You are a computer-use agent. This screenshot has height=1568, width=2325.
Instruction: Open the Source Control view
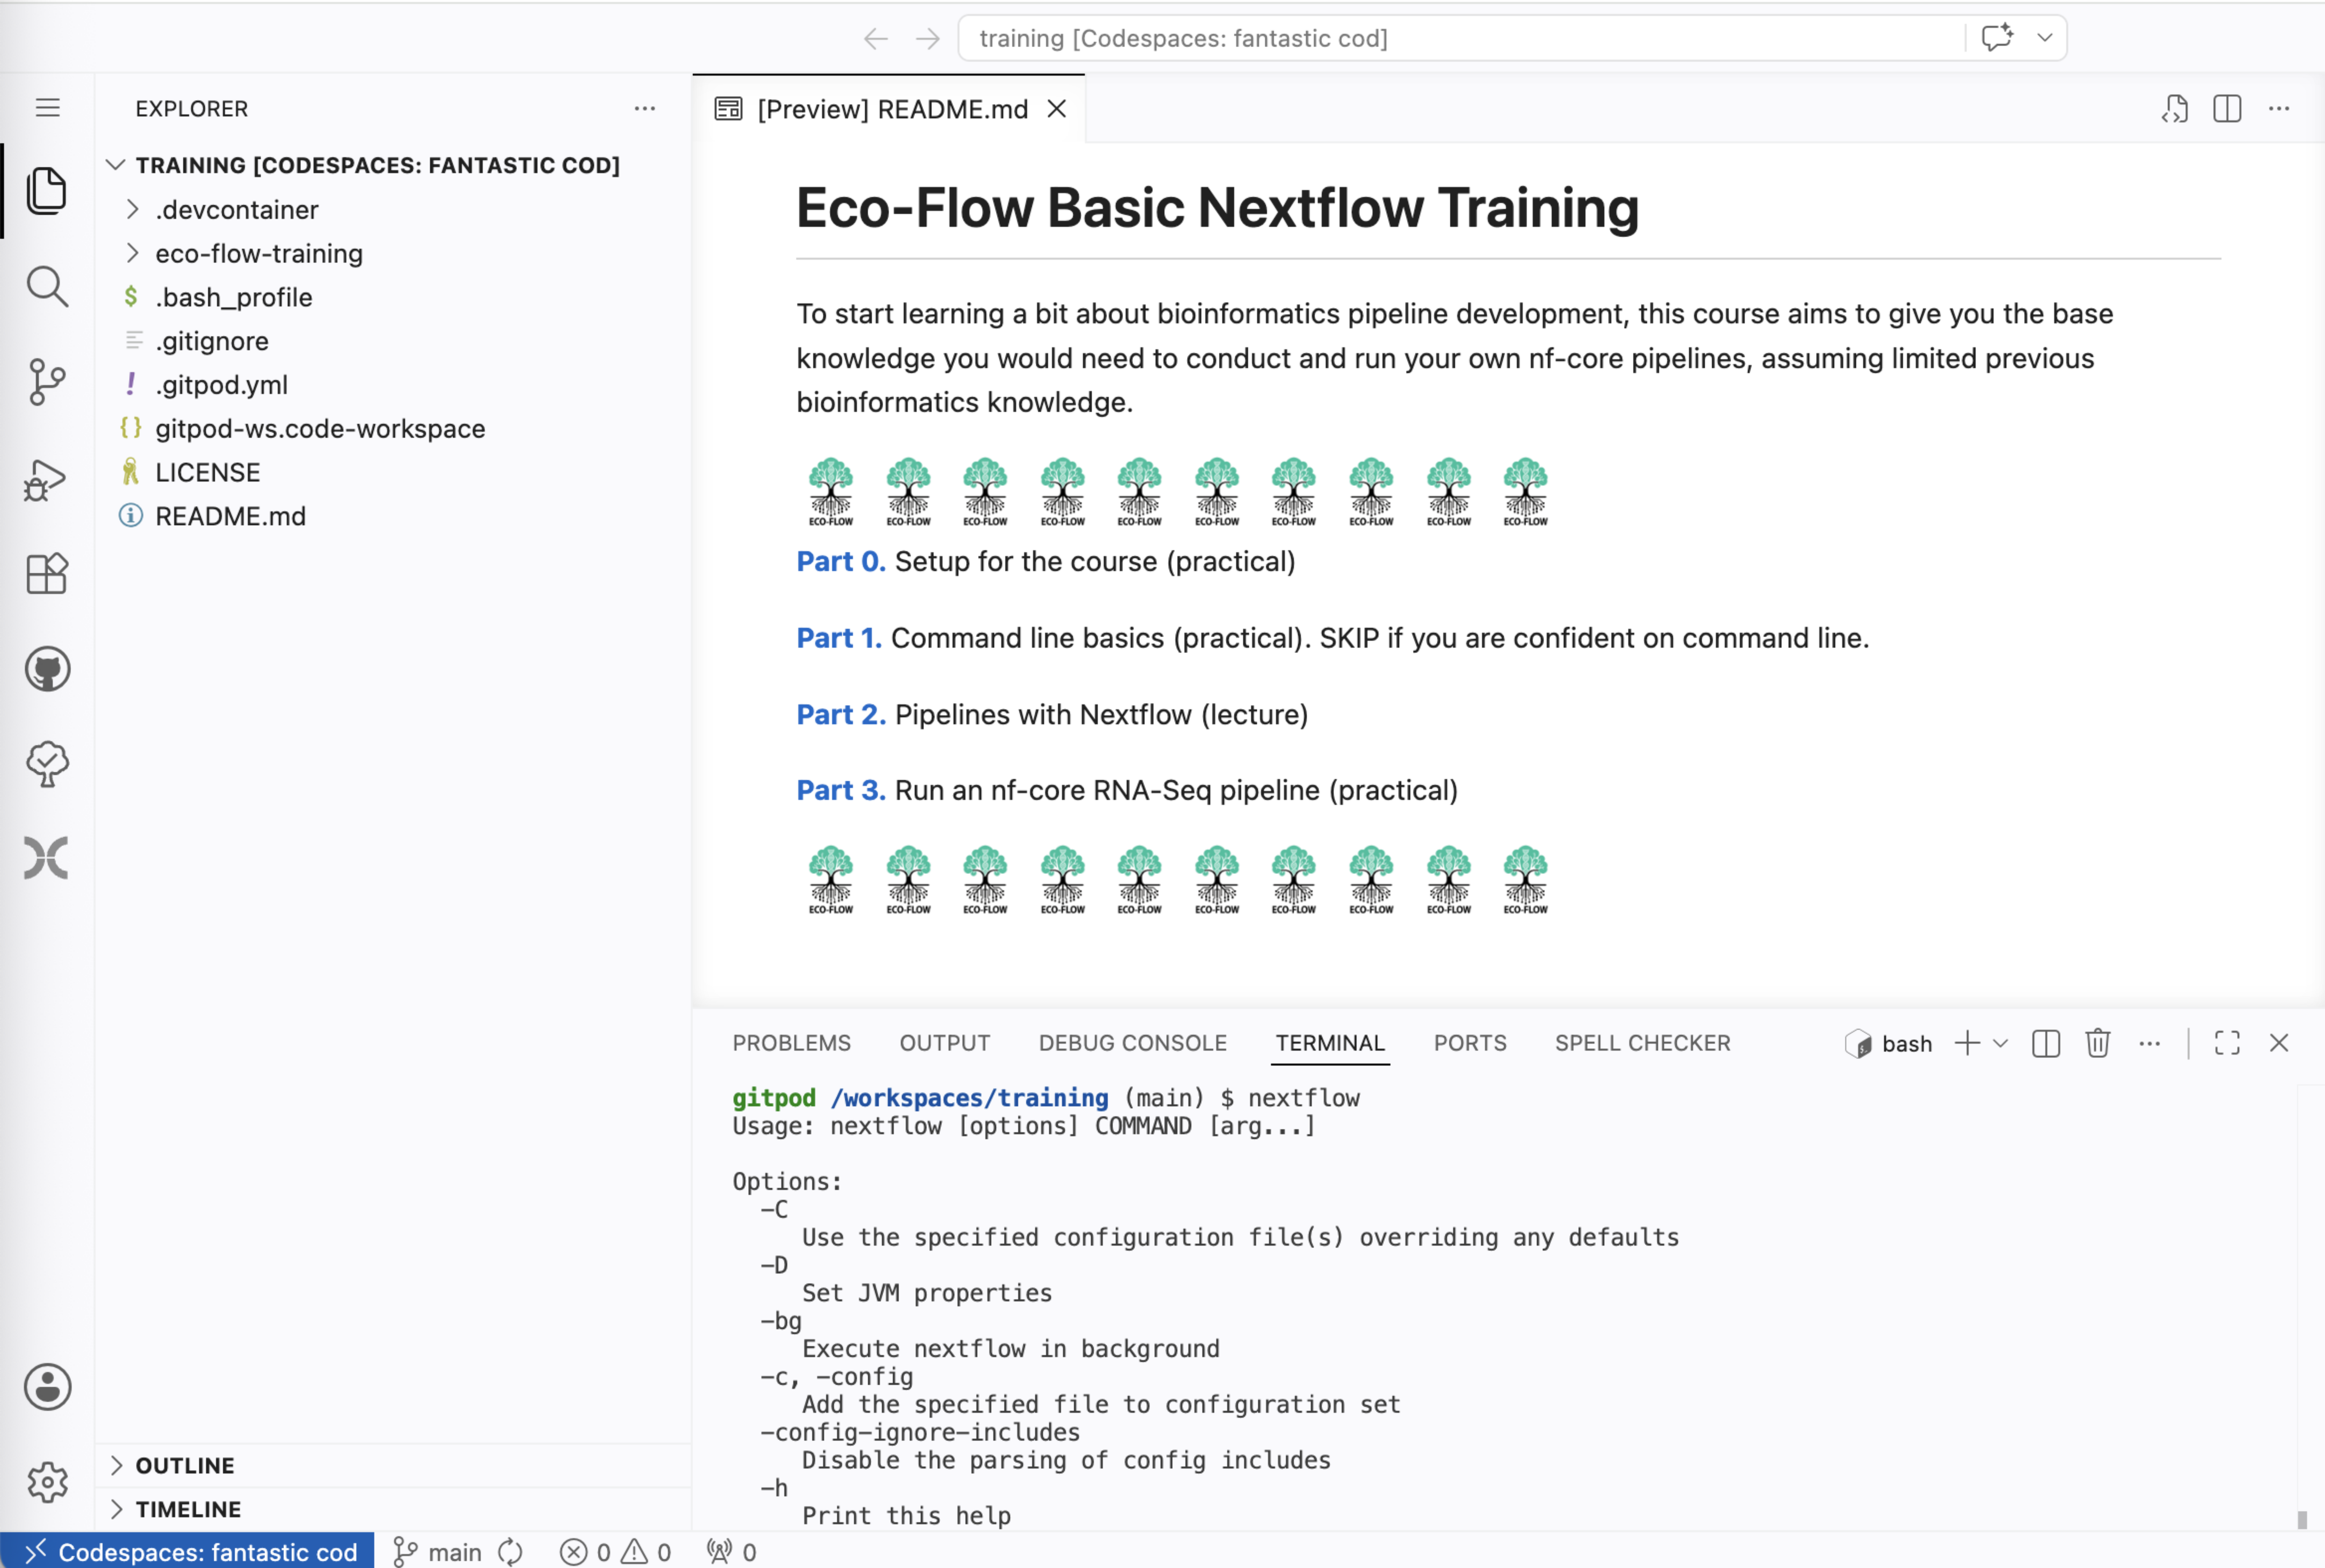tap(47, 382)
